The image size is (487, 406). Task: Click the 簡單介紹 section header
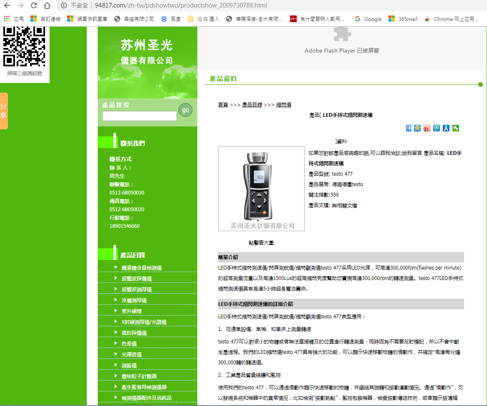click(x=341, y=257)
